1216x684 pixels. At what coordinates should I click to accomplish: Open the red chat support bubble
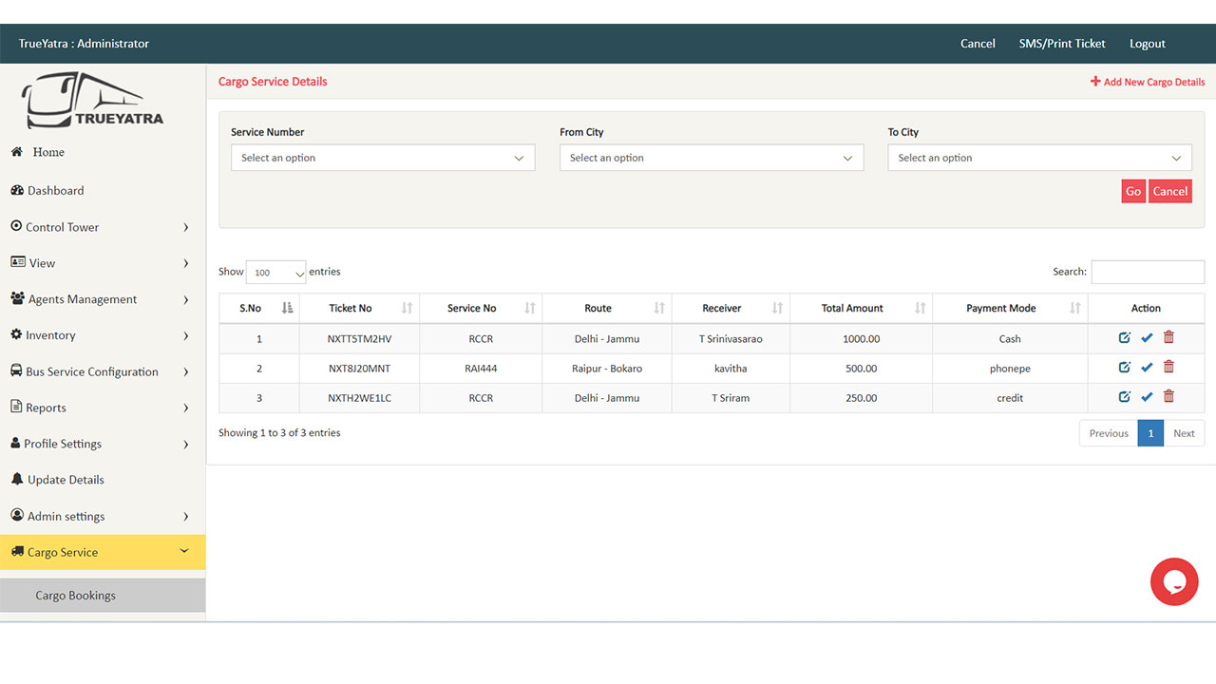click(1174, 581)
